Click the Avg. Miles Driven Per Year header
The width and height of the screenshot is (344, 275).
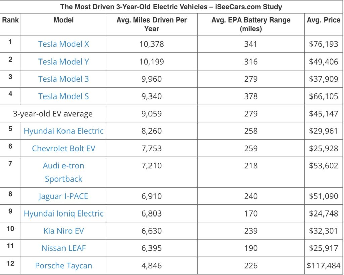click(x=152, y=24)
